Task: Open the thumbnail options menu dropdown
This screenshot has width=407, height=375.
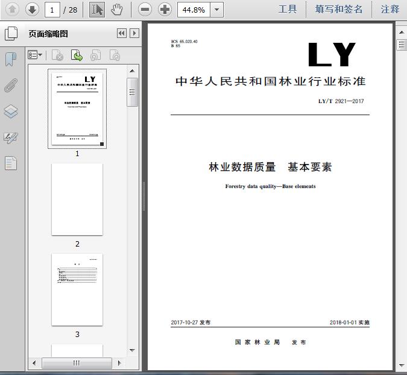Action: click(35, 55)
